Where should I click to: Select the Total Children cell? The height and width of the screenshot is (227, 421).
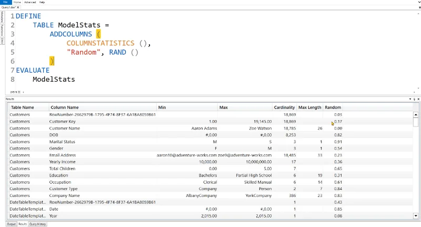tap(62, 169)
